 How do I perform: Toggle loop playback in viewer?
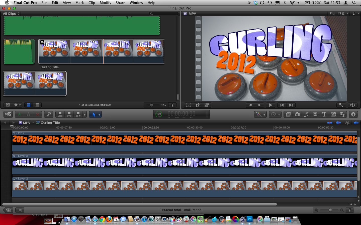coord(352,105)
